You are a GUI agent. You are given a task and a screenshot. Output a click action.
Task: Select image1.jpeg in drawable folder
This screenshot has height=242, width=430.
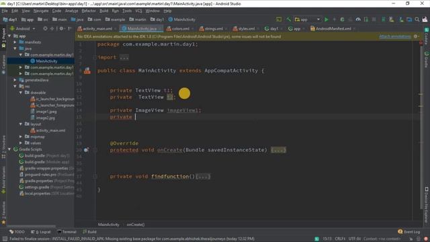(46, 112)
